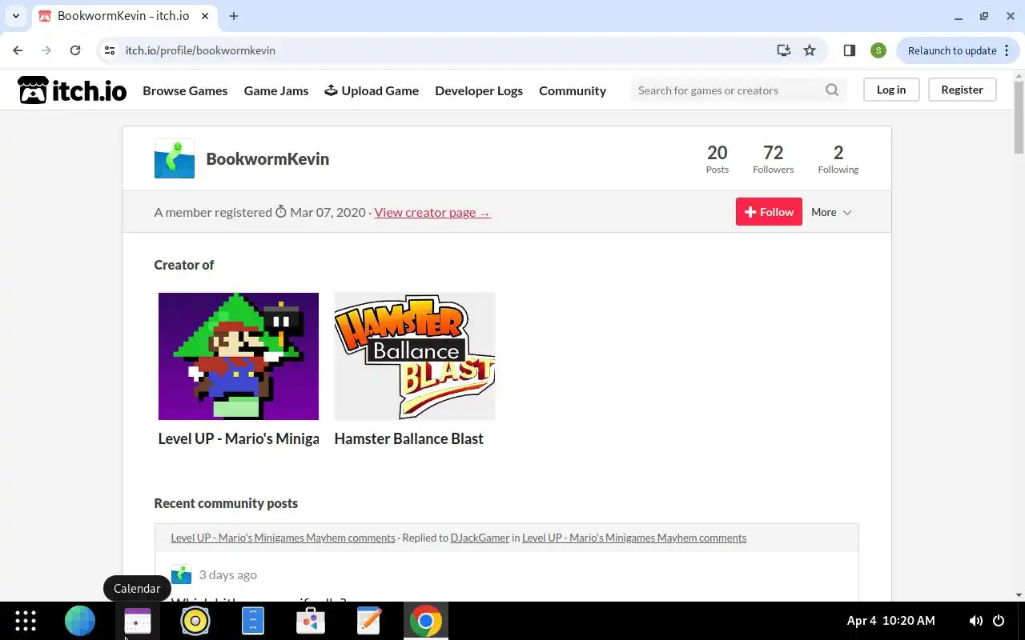Open the View creator page link

point(432,212)
